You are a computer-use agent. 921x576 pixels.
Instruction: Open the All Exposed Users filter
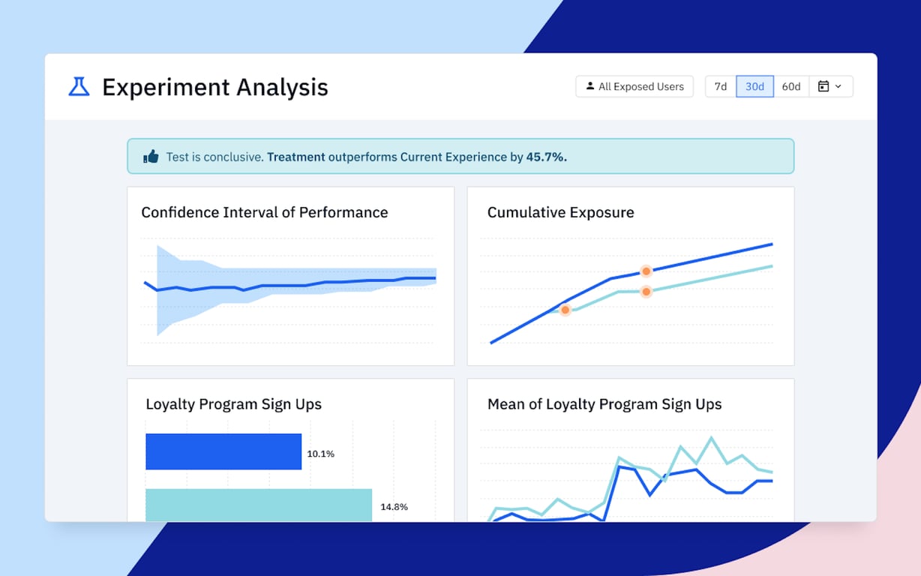[x=634, y=86]
